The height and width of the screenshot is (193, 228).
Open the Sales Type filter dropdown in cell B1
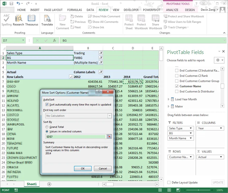[101, 53]
